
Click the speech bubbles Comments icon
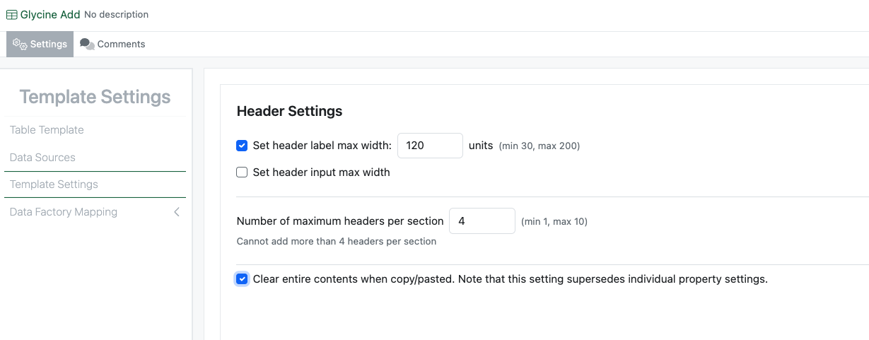click(87, 44)
